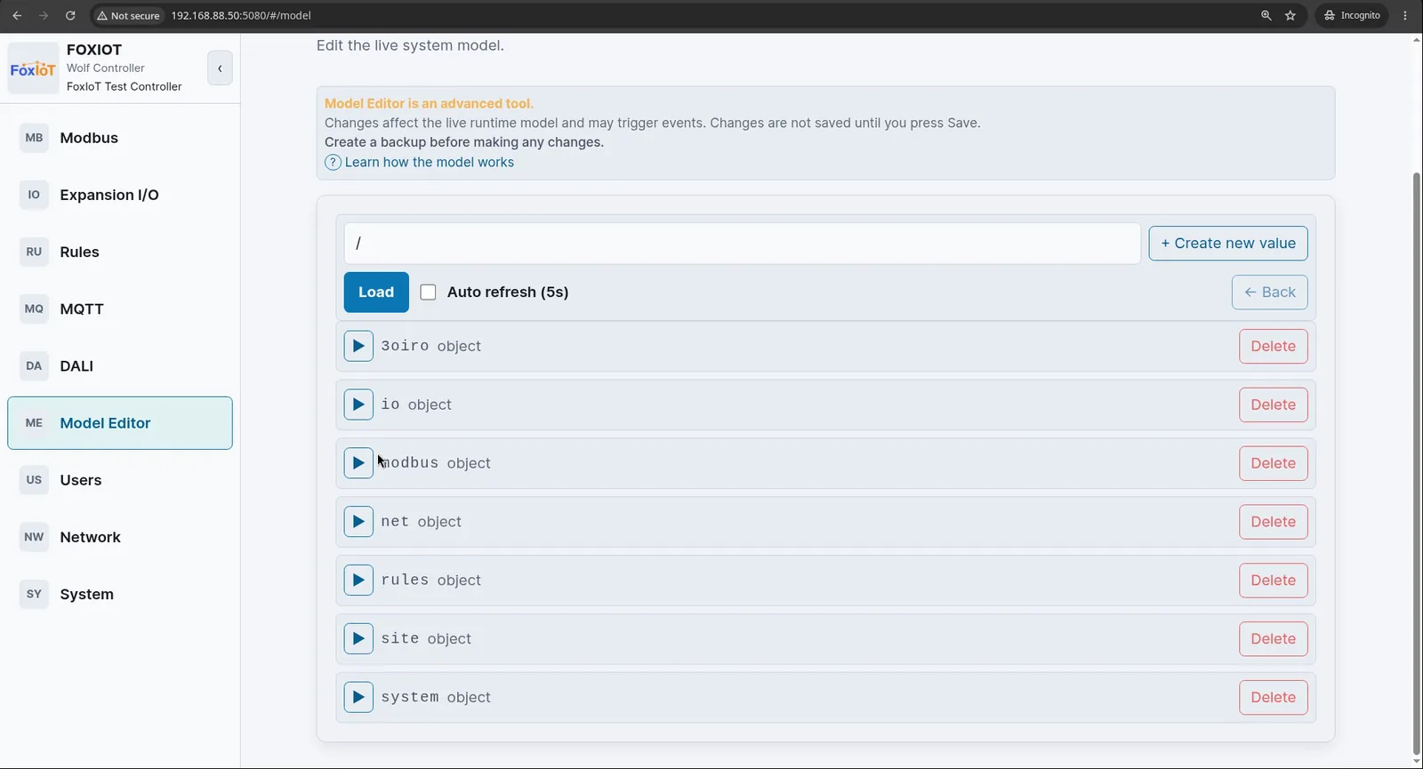1423x769 pixels.
Task: Collapse the sidebar with the chevron button
Action: pos(220,68)
